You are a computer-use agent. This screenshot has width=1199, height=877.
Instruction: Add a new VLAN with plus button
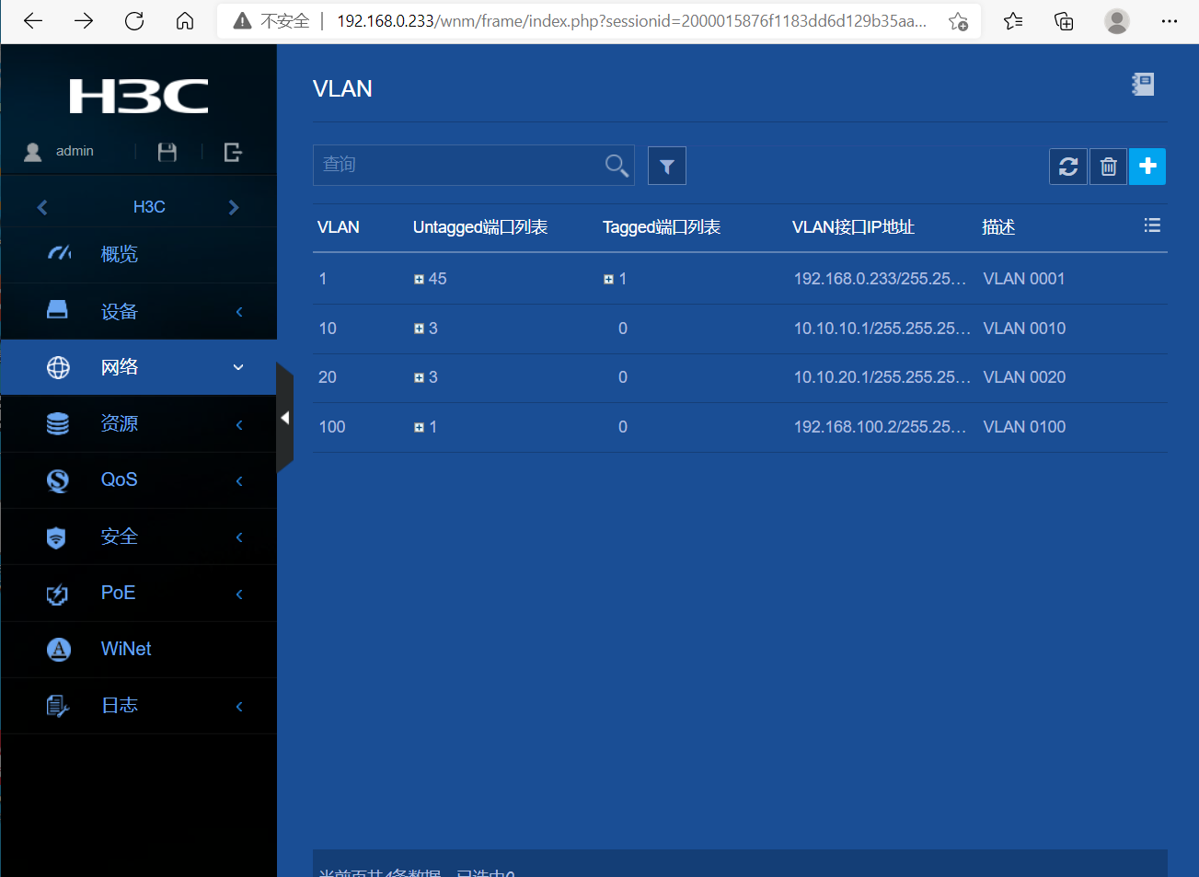(x=1147, y=167)
